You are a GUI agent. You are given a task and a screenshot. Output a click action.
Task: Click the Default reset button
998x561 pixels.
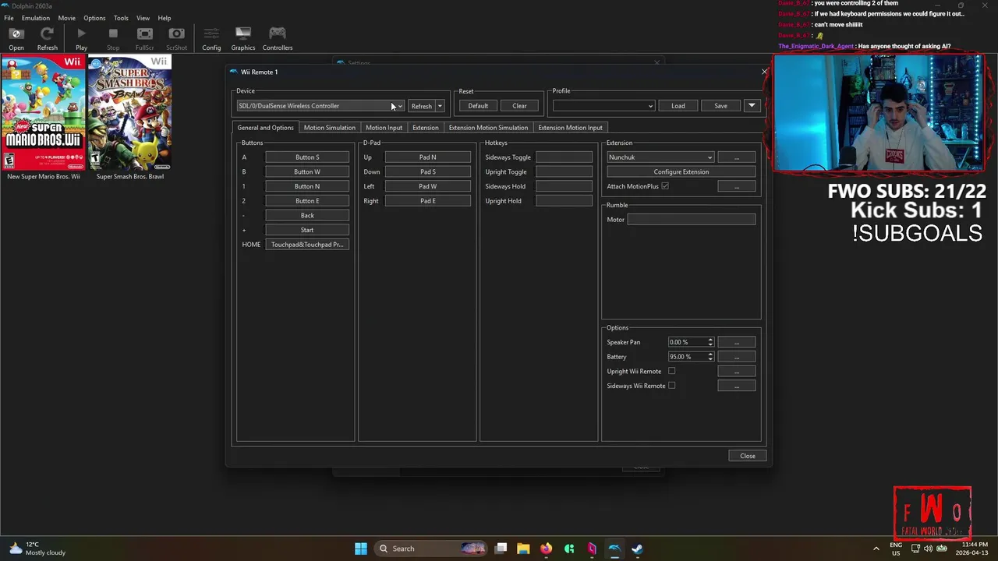[x=478, y=106]
